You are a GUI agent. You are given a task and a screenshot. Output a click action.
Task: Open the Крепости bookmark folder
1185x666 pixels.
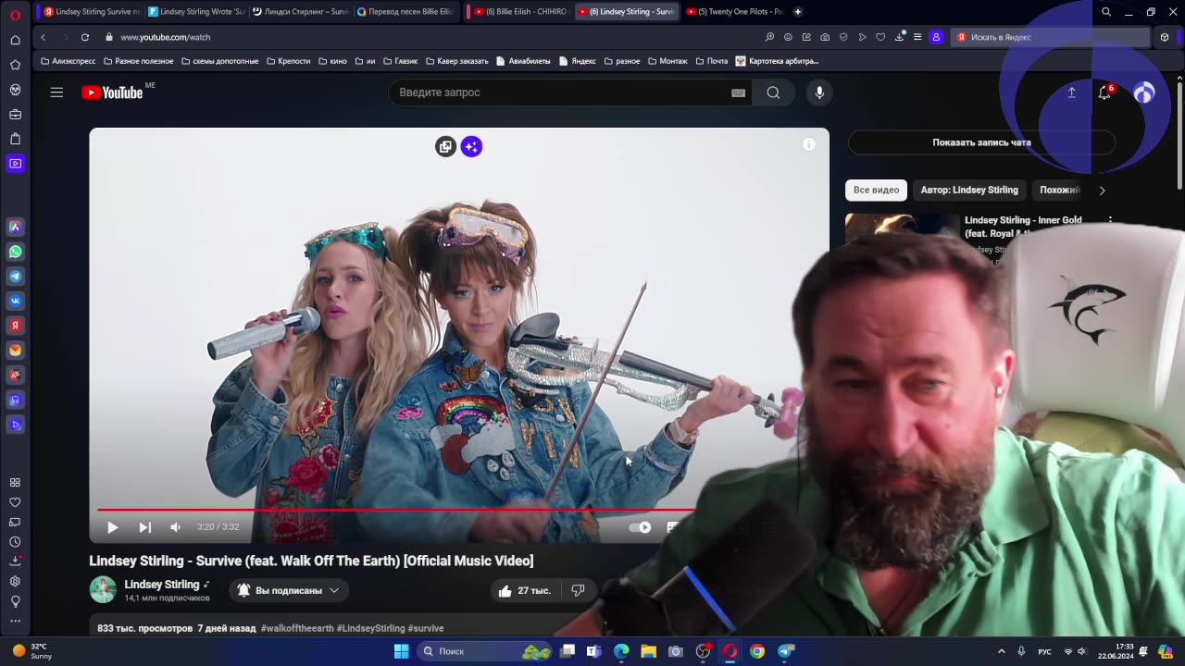[287, 61]
